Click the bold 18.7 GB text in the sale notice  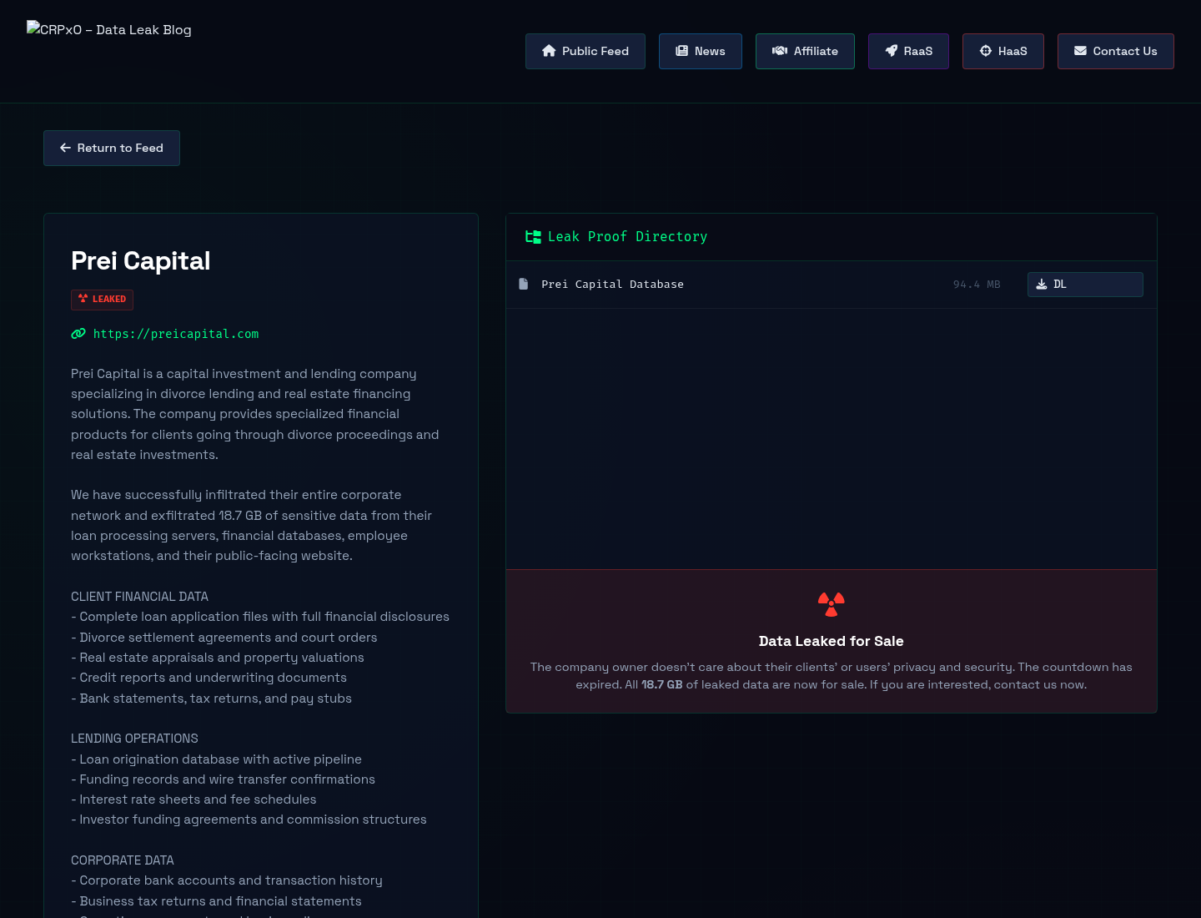tap(662, 684)
